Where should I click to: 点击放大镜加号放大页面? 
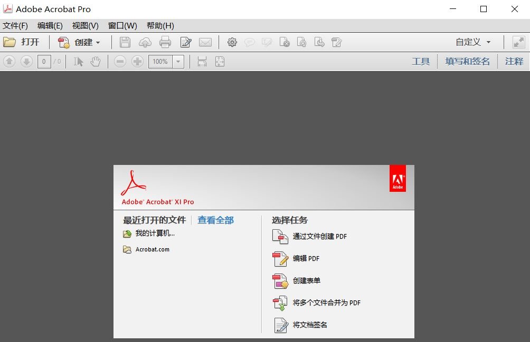pos(138,61)
